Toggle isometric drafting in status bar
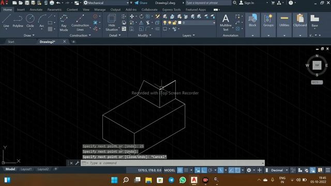This screenshot has width=331, height=186. tap(220, 170)
